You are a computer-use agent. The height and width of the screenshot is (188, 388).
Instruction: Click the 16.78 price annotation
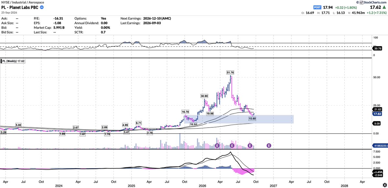186,112
